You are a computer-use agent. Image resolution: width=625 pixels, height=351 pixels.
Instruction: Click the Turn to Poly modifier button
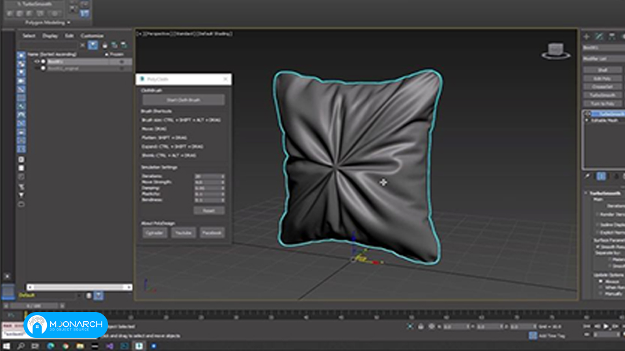pos(603,103)
